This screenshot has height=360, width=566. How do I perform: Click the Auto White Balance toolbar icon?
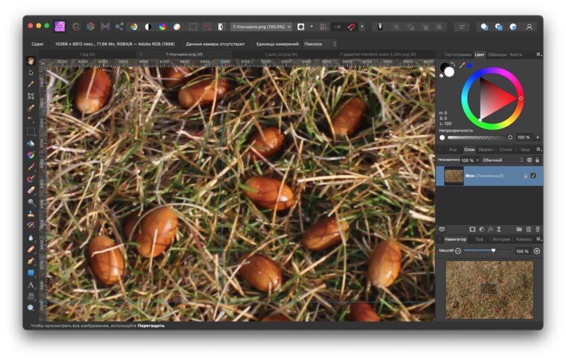pyautogui.click(x=177, y=27)
